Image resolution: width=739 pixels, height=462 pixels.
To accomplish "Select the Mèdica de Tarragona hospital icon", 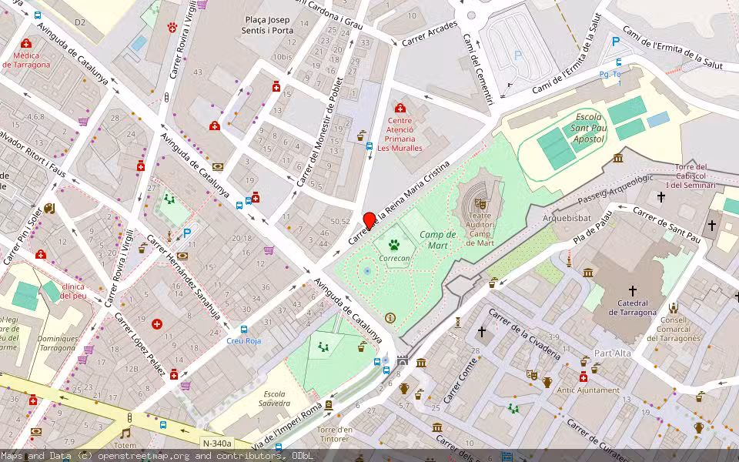I will click(26, 44).
